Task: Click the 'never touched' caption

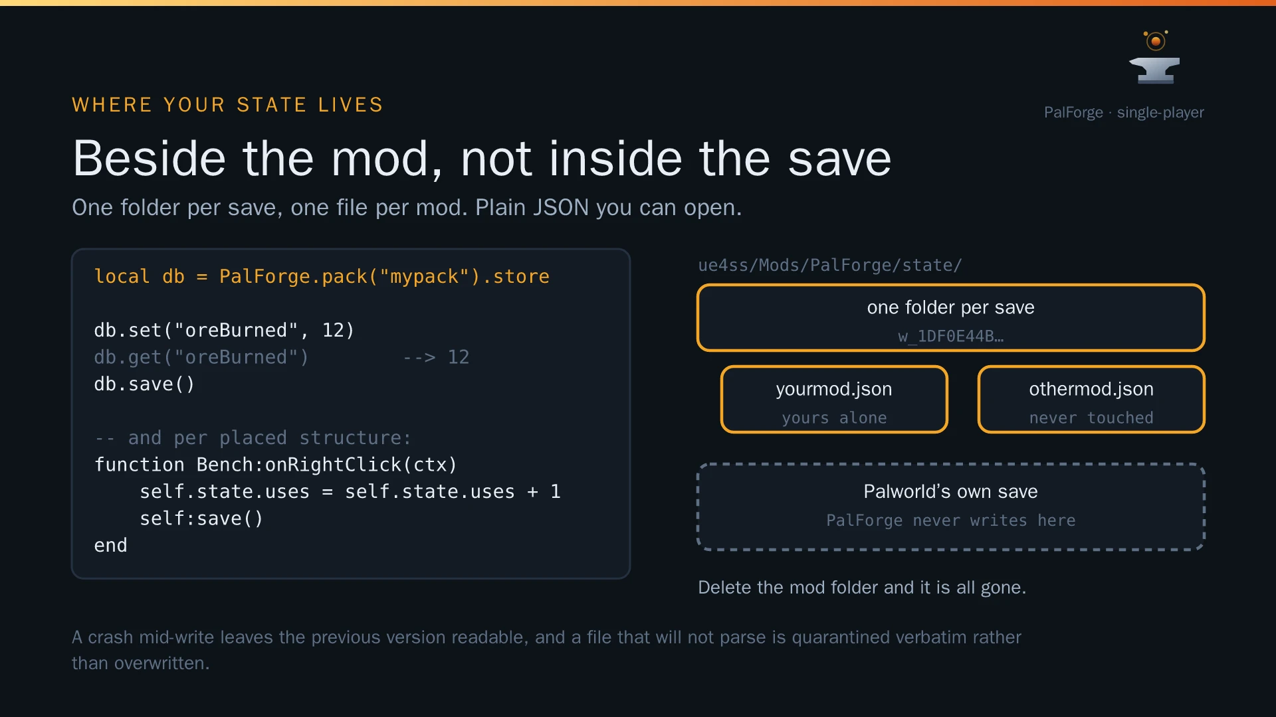Action: click(x=1091, y=418)
